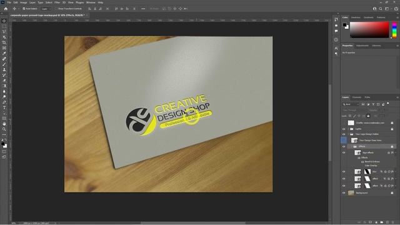Viewport: 400px width, 225px height.
Task: Open the Info panel icon in collapsed strip
Action: click(336, 39)
